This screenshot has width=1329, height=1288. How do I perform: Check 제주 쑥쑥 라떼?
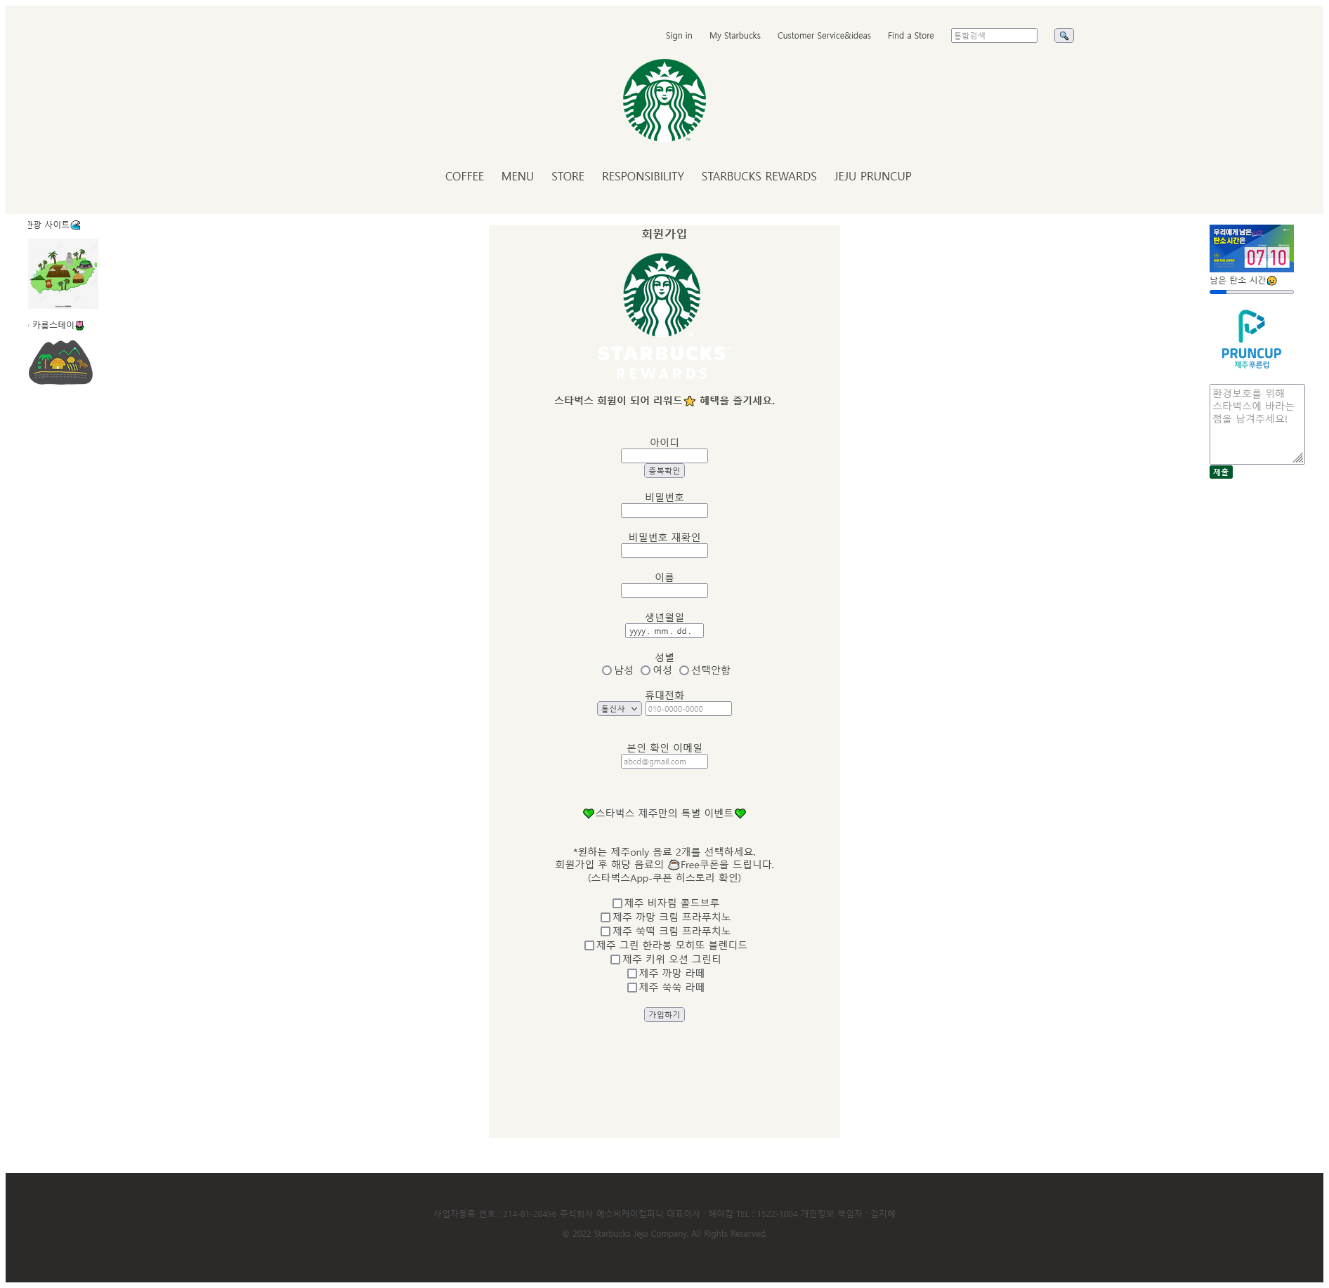pyautogui.click(x=632, y=988)
